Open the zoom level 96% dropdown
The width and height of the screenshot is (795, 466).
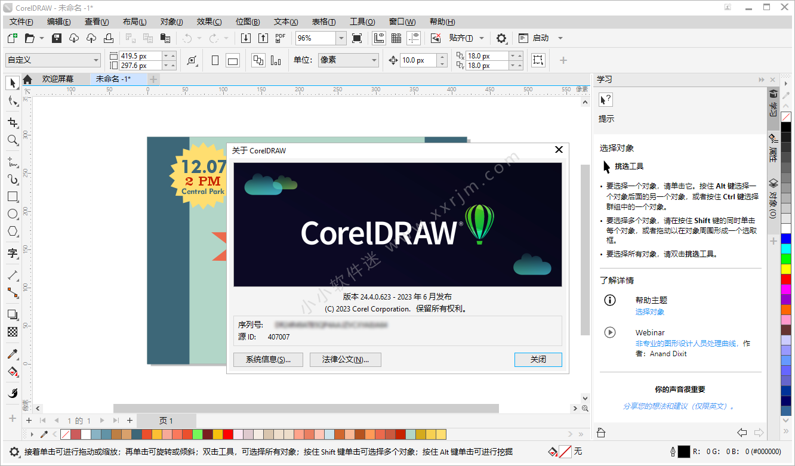(341, 38)
